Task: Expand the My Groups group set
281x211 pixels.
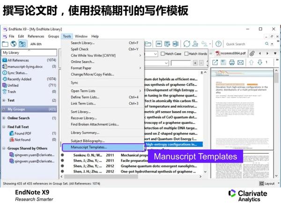Action: coord(4,109)
